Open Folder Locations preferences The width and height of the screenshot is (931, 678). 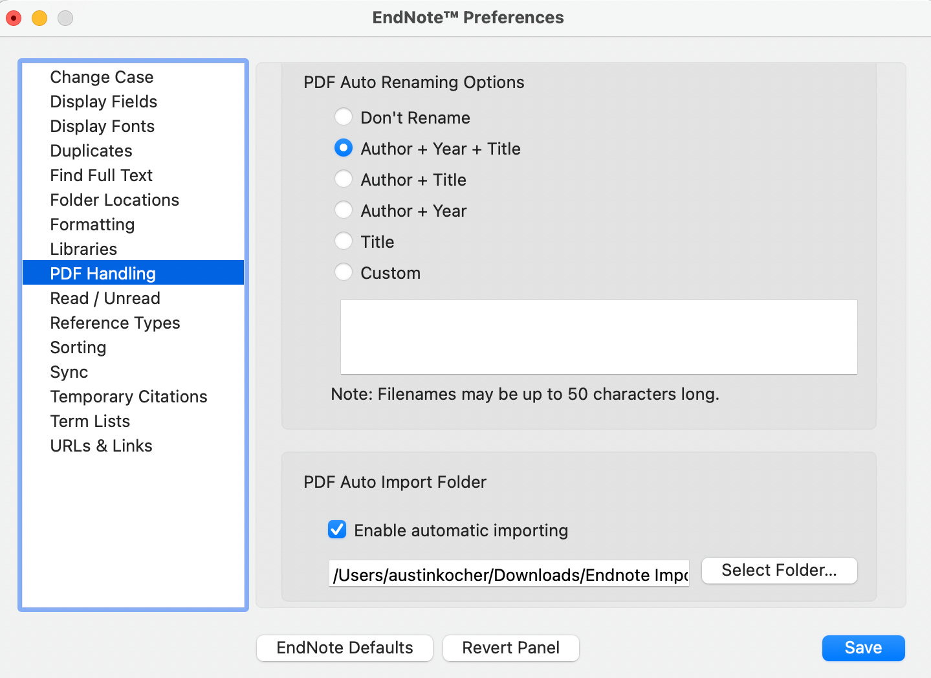click(x=133, y=200)
